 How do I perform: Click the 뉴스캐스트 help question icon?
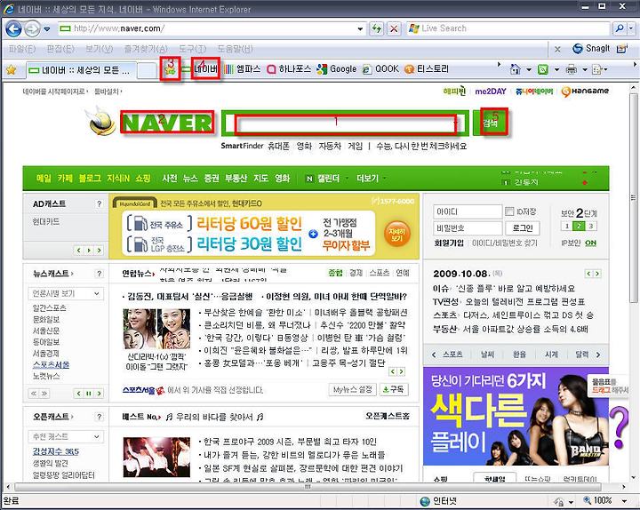[x=100, y=274]
